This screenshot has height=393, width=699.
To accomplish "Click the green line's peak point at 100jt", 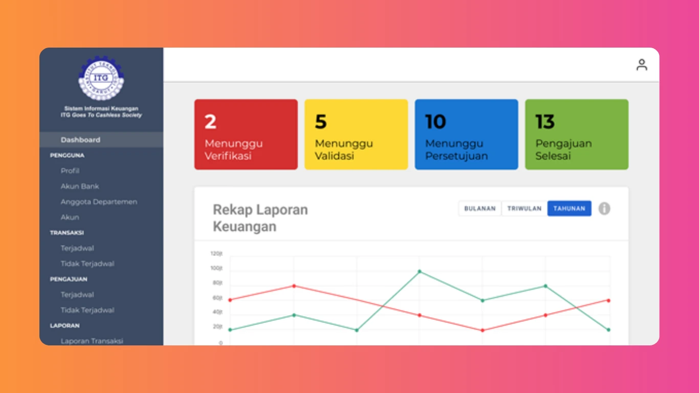I will click(420, 271).
